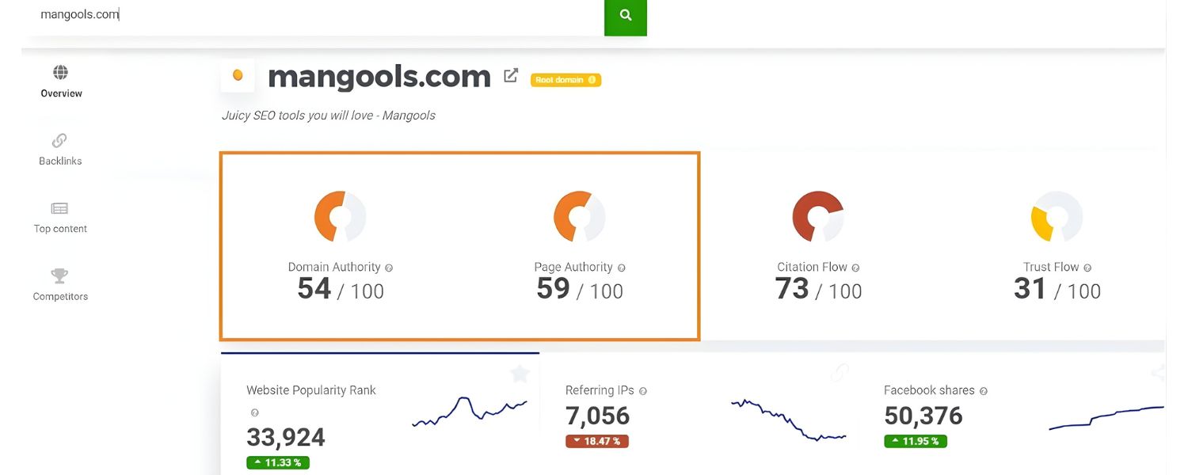Click the 18.47% decline badge under Referring IPs
Screen dimensions: 1188x475
[x=597, y=441]
